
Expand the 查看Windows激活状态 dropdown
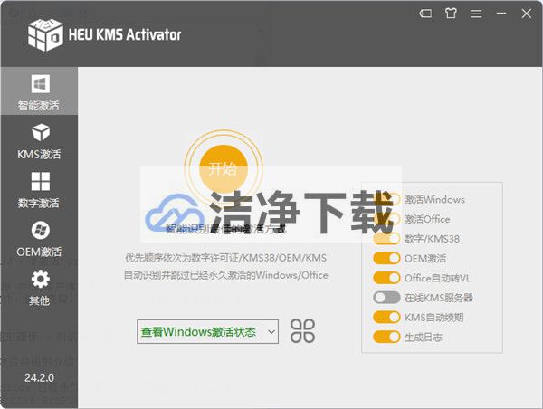(208, 331)
